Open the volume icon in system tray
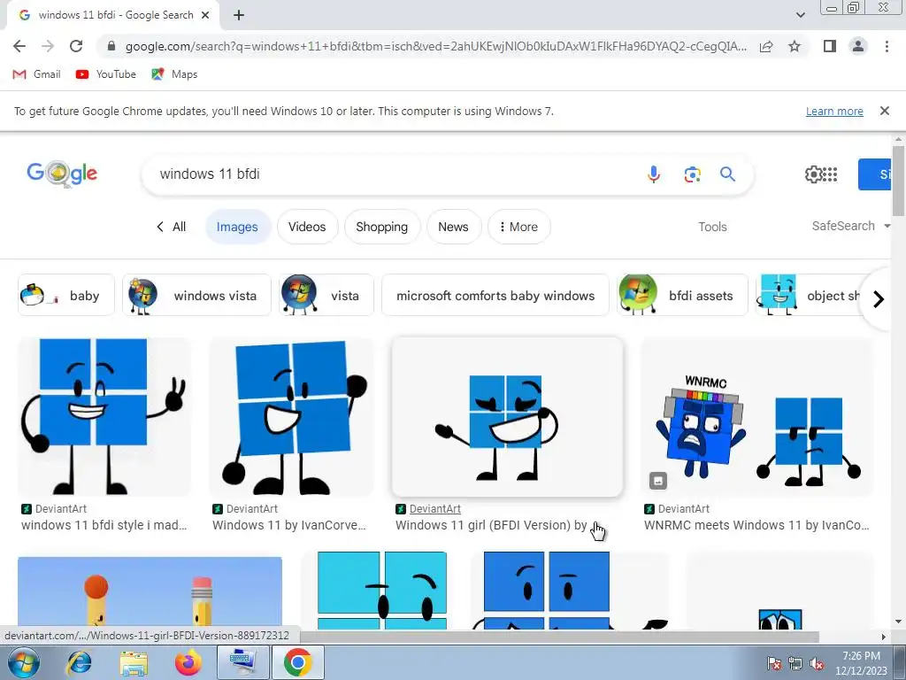 817,664
